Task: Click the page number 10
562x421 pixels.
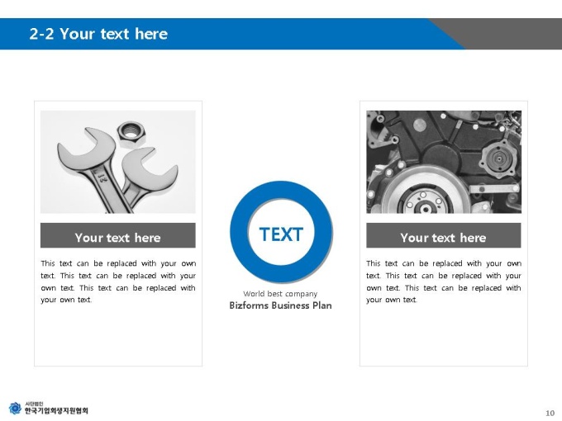Action: 550,413
